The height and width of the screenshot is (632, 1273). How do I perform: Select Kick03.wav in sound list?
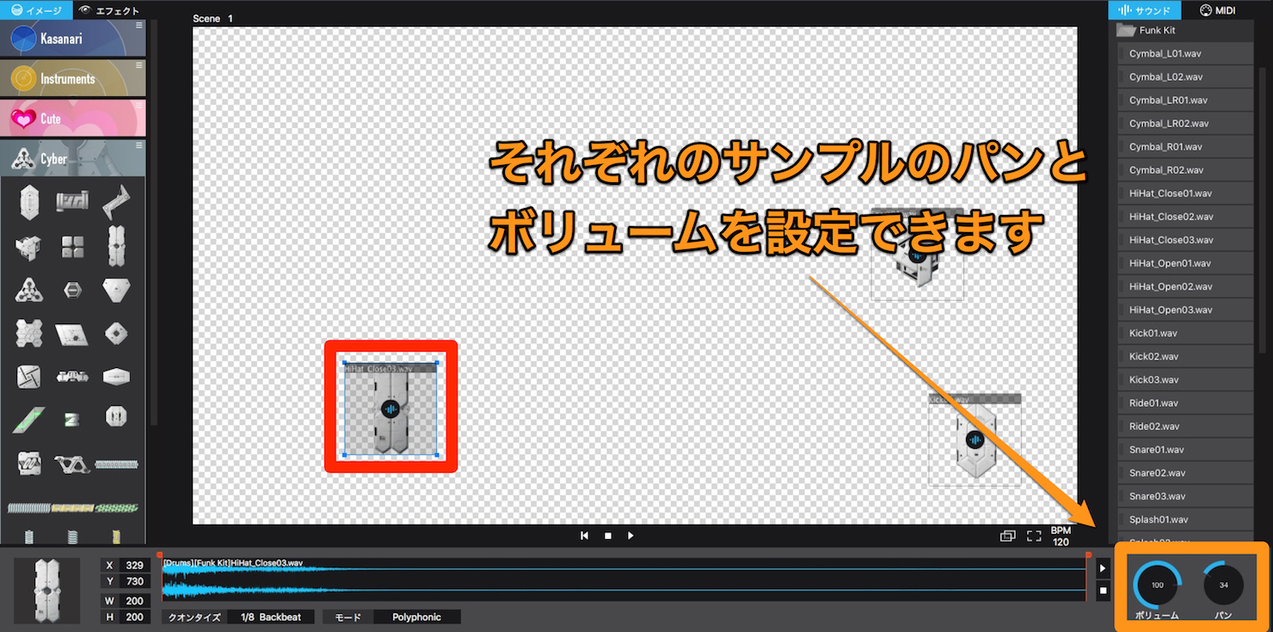1185,379
